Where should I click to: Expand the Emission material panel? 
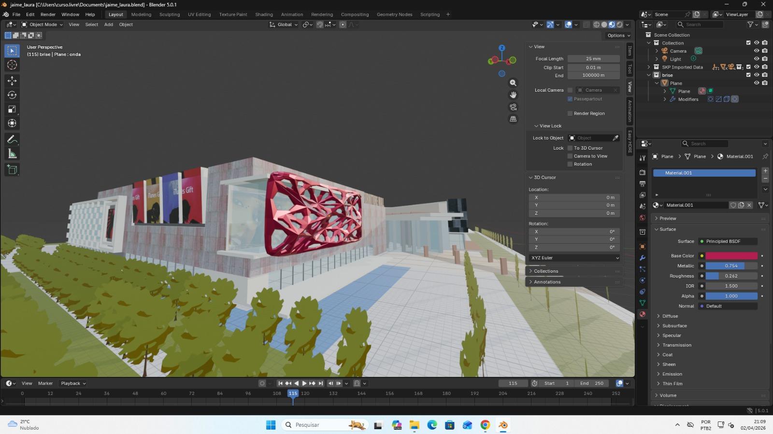pos(672,374)
